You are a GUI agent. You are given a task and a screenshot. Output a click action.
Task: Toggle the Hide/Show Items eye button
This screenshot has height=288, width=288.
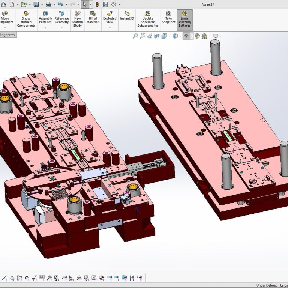186,36
